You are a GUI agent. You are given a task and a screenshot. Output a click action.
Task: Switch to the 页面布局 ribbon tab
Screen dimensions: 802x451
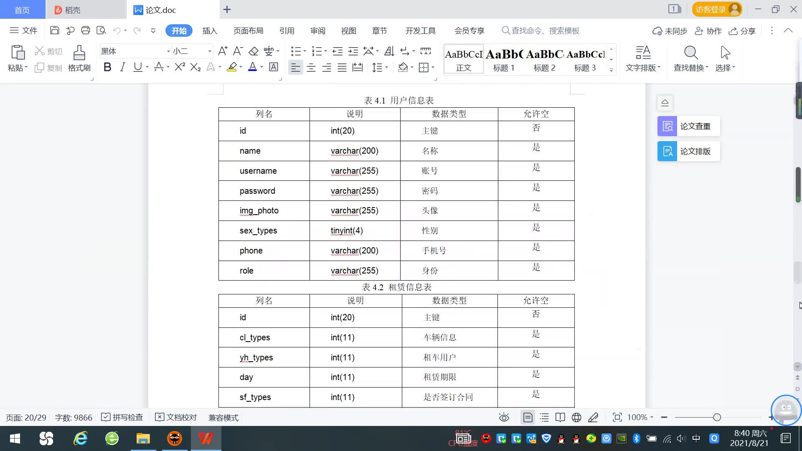point(249,30)
